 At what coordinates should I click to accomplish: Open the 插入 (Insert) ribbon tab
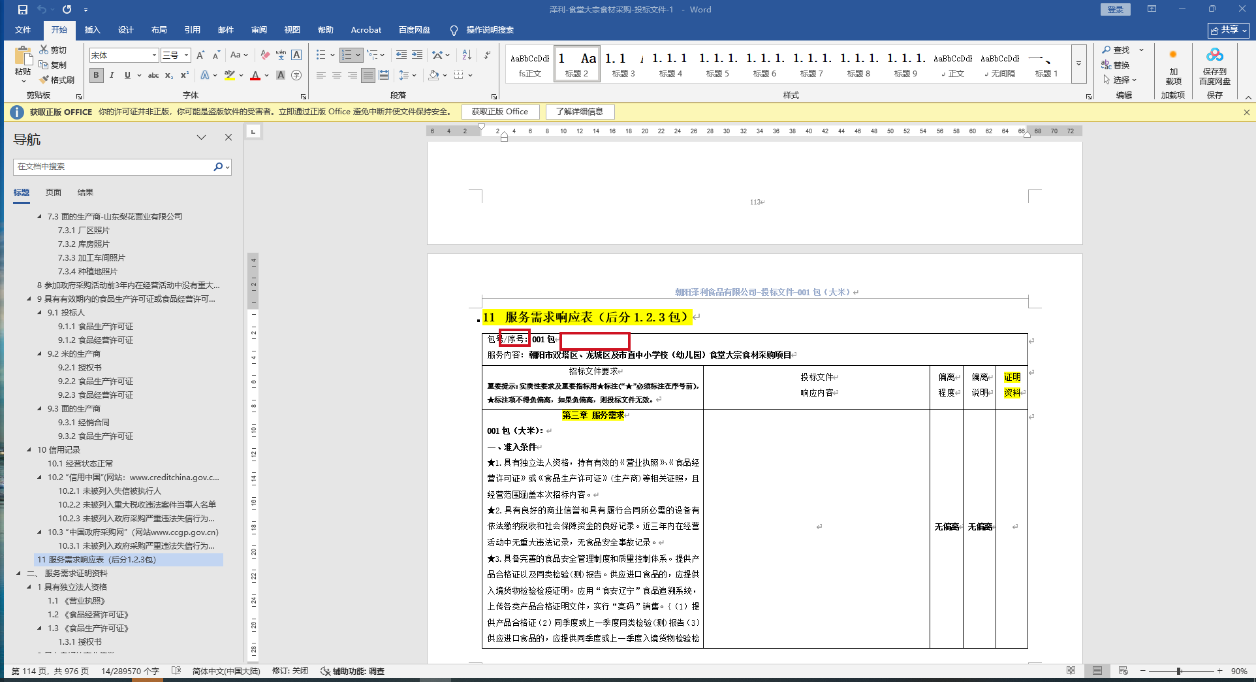coord(92,30)
